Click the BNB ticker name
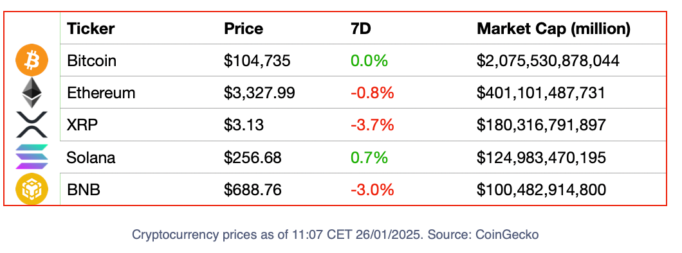 84,189
